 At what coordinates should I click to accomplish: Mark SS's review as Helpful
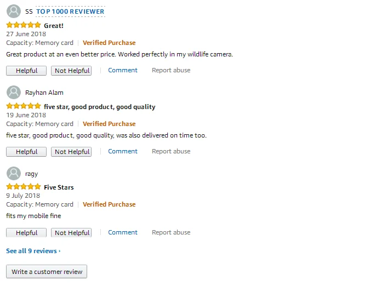tap(26, 71)
